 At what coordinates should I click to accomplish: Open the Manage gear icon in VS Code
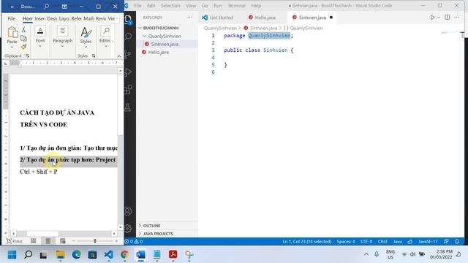pos(128,229)
